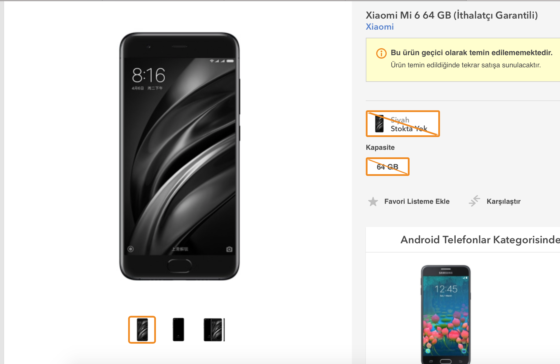The width and height of the screenshot is (560, 364).
Task: Click the orange info icon in notice
Action: (381, 53)
